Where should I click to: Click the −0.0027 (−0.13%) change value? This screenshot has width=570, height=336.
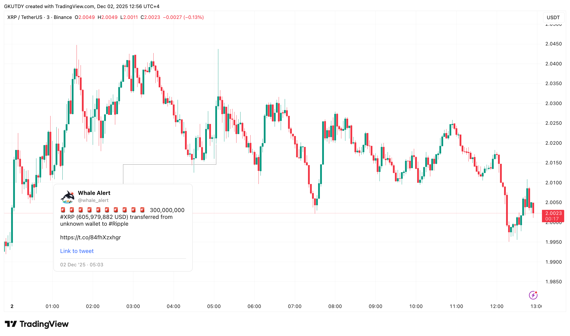pyautogui.click(x=183, y=17)
